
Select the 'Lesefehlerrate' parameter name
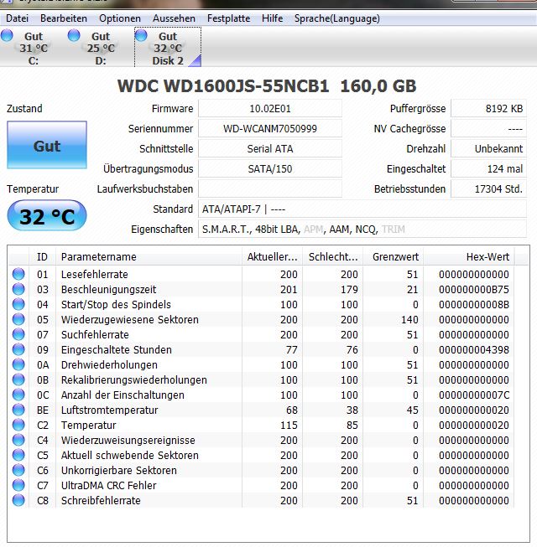click(94, 274)
